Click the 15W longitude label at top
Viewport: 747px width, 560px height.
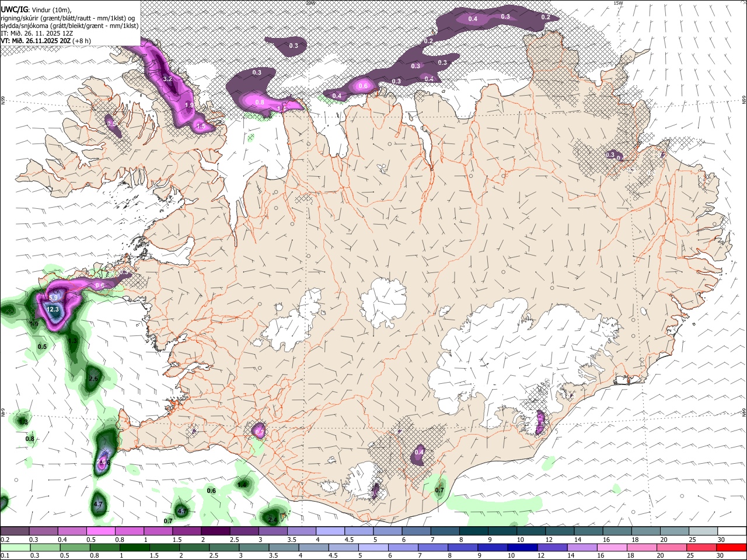(x=618, y=3)
